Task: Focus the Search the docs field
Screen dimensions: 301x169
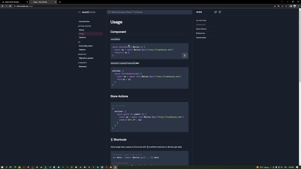Action: [150, 12]
